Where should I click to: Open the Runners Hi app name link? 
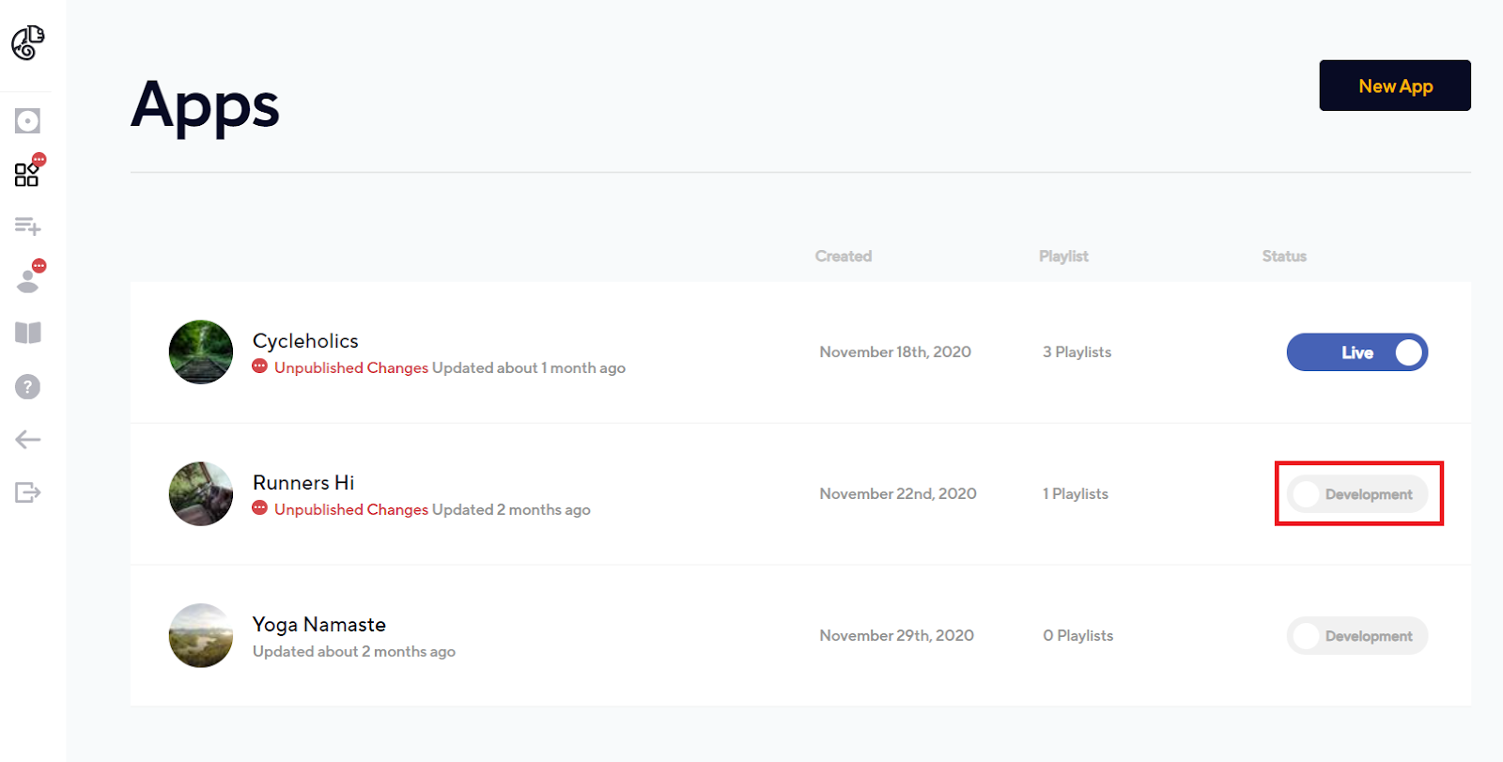[303, 483]
